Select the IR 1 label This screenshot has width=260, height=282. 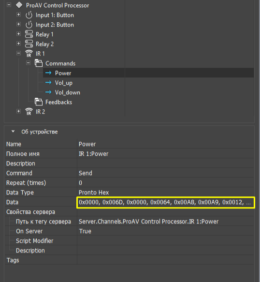[40, 54]
